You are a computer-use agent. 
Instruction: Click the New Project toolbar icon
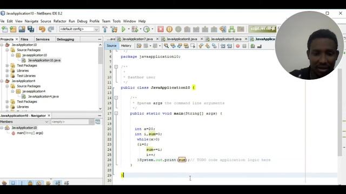coord(13,29)
